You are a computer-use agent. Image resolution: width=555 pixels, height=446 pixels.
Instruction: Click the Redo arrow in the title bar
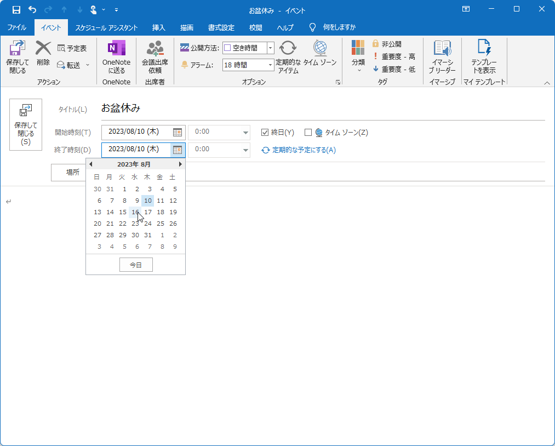(x=48, y=10)
